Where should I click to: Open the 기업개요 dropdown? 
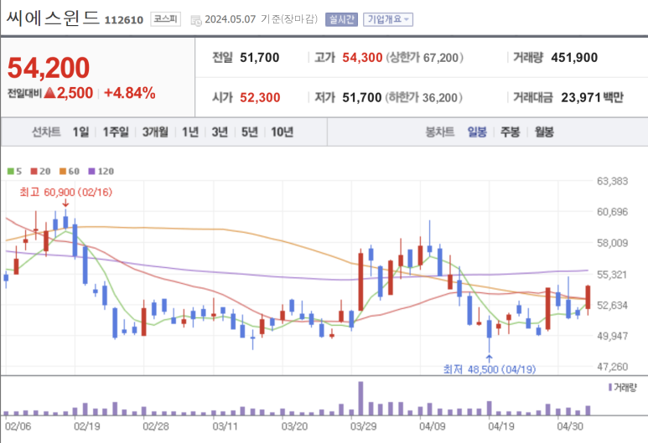(388, 19)
